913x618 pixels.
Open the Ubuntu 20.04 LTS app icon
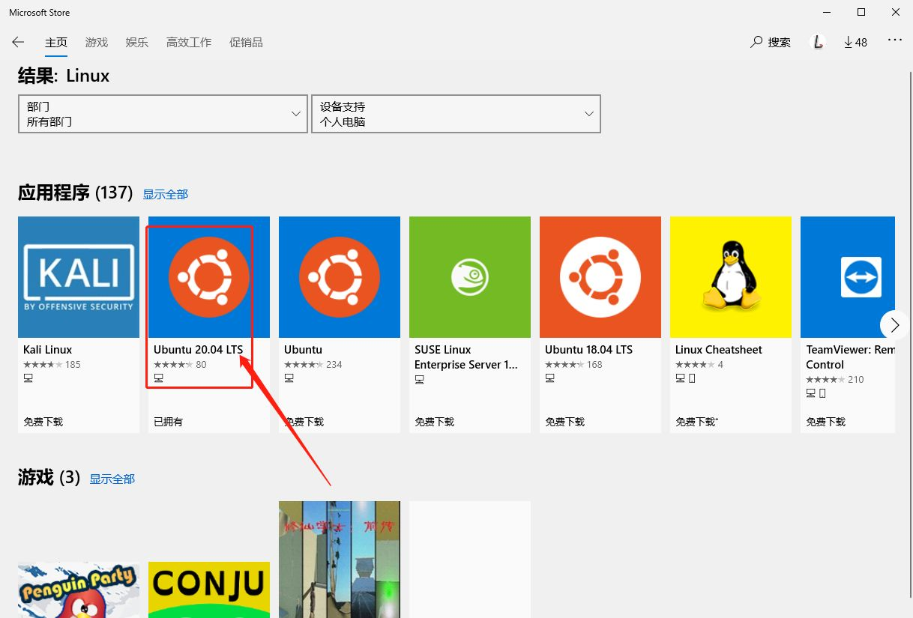point(209,277)
